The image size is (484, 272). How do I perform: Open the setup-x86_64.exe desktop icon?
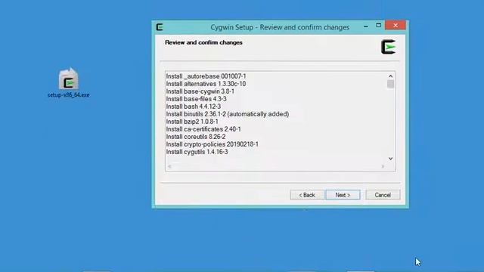[x=69, y=82]
